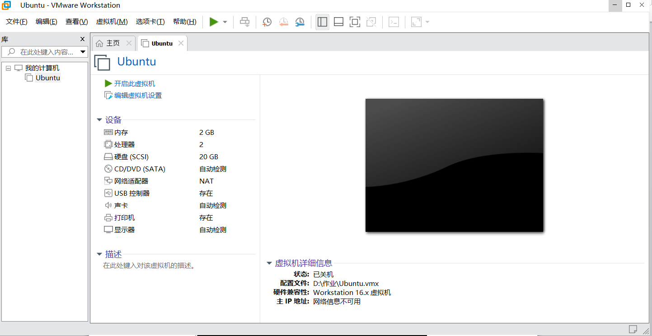
Task: Click the sound card speaker icon
Action: coord(108,206)
